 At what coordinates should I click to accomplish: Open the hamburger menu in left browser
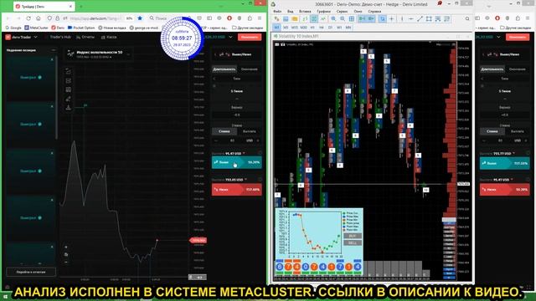(x=260, y=18)
